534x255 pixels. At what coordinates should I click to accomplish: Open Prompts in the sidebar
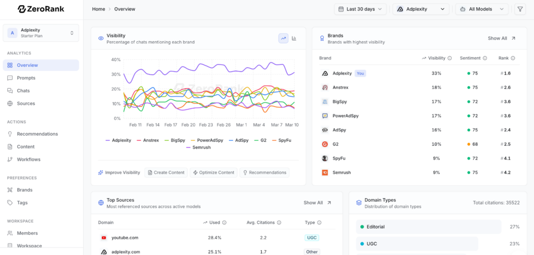[26, 78]
